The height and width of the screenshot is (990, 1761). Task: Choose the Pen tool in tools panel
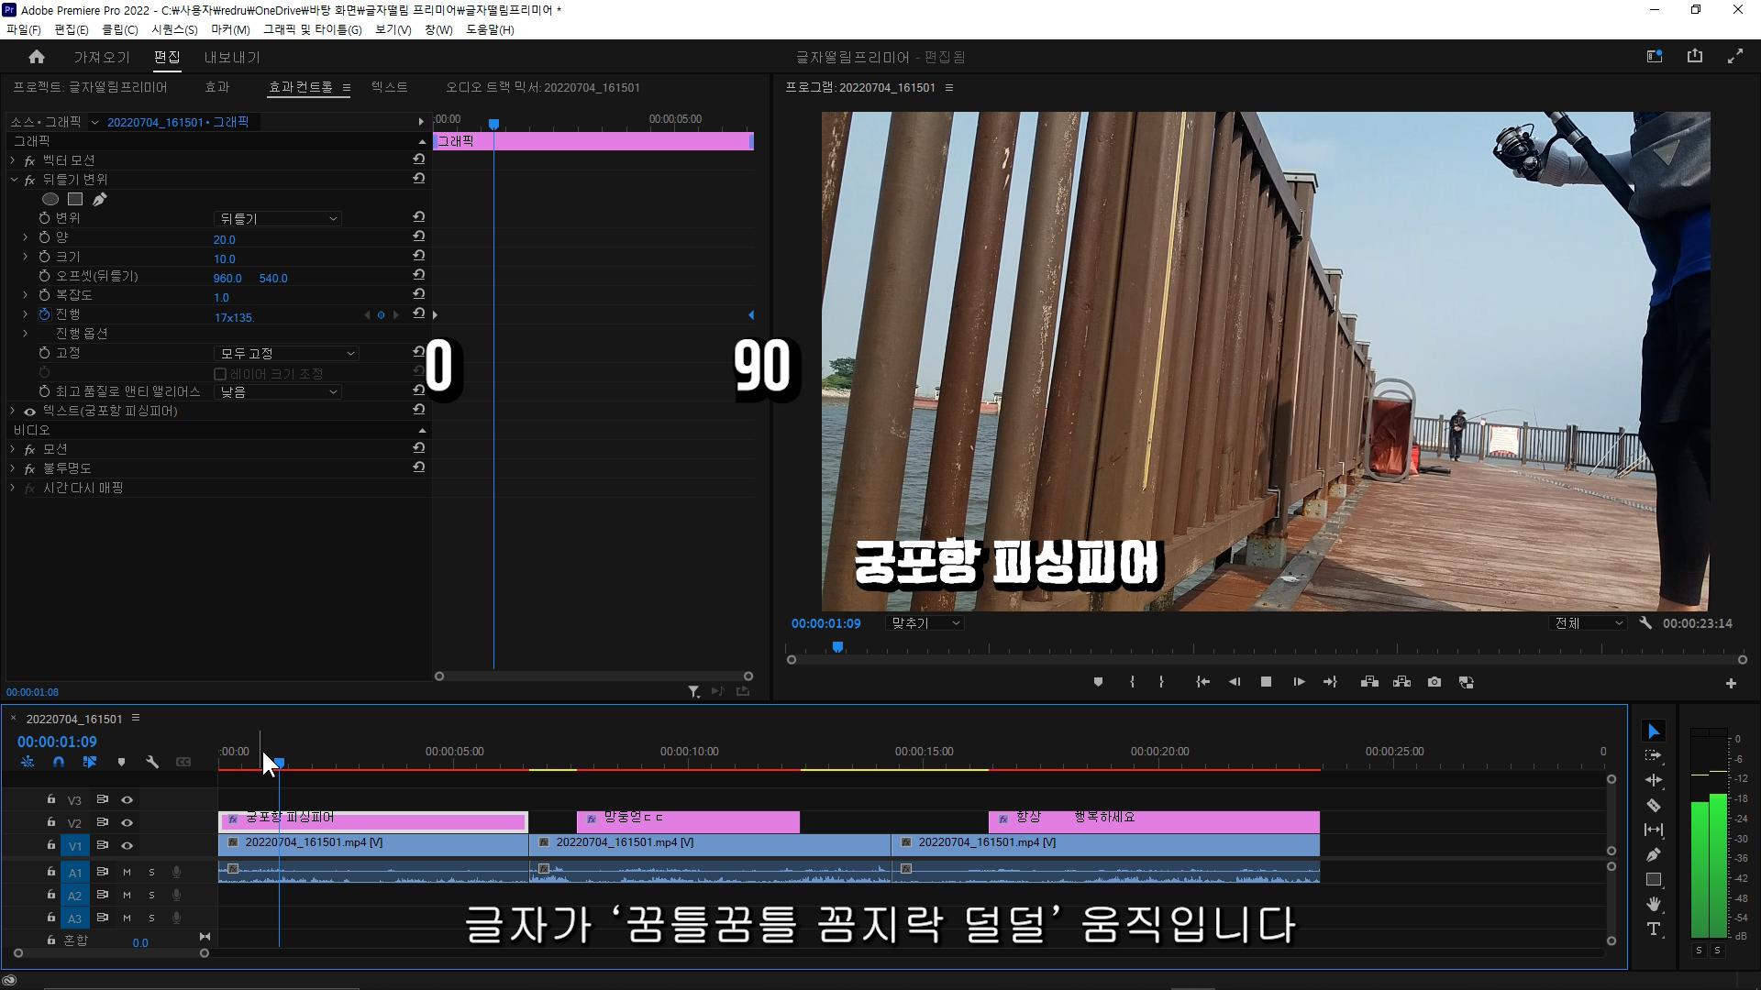1653,855
